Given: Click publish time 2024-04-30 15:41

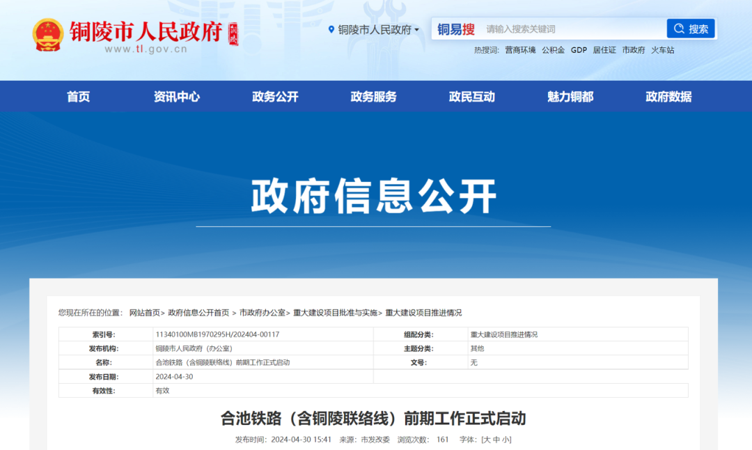Looking at the screenshot, I should pos(301,440).
